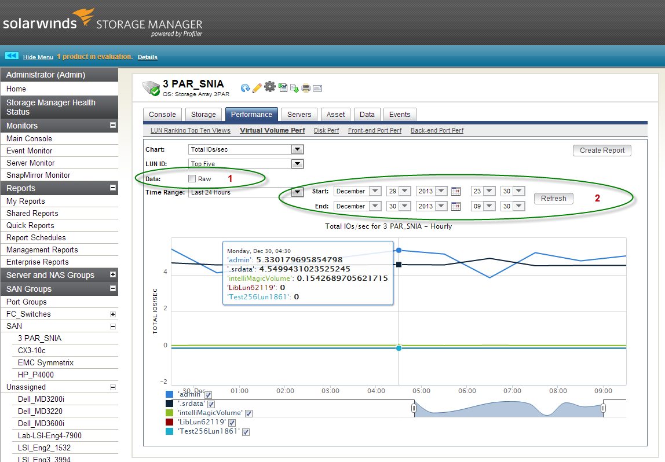Viewport: 665px width, 462px height.
Task: Uncheck the 'LibLun62119' series checkbox
Action: (x=232, y=423)
